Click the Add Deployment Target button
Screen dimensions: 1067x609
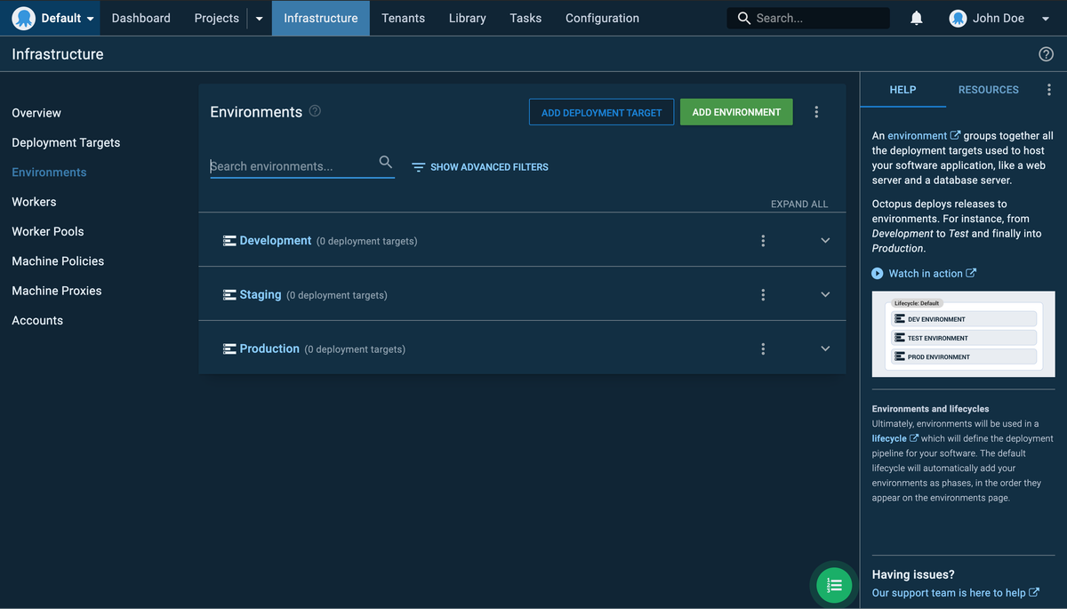601,112
